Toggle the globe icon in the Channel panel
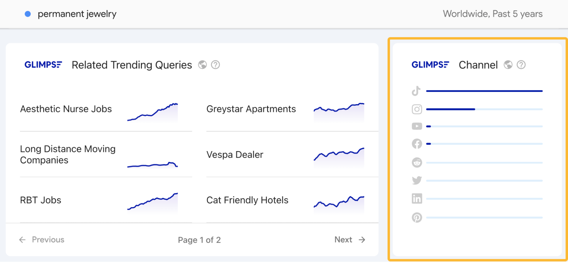The width and height of the screenshot is (568, 262). click(508, 65)
